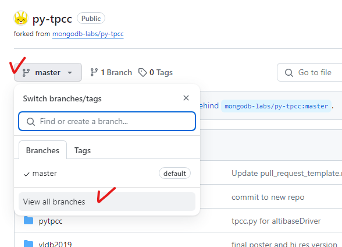Focus the Go to file search box
This screenshot has width=342, height=247.
[x=309, y=72]
